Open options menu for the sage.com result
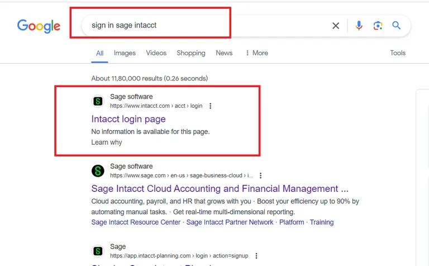Screen dimensions: 429x266 point(260,175)
